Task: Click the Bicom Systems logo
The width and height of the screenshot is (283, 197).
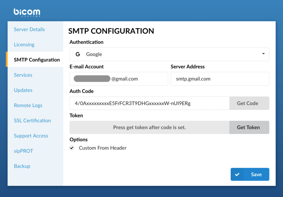Action: pyautogui.click(x=27, y=12)
